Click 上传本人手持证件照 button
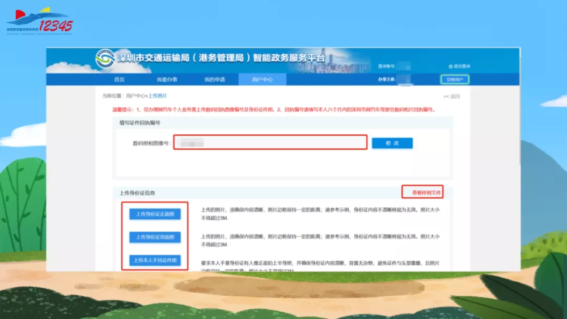This screenshot has width=567, height=319. pyautogui.click(x=155, y=261)
